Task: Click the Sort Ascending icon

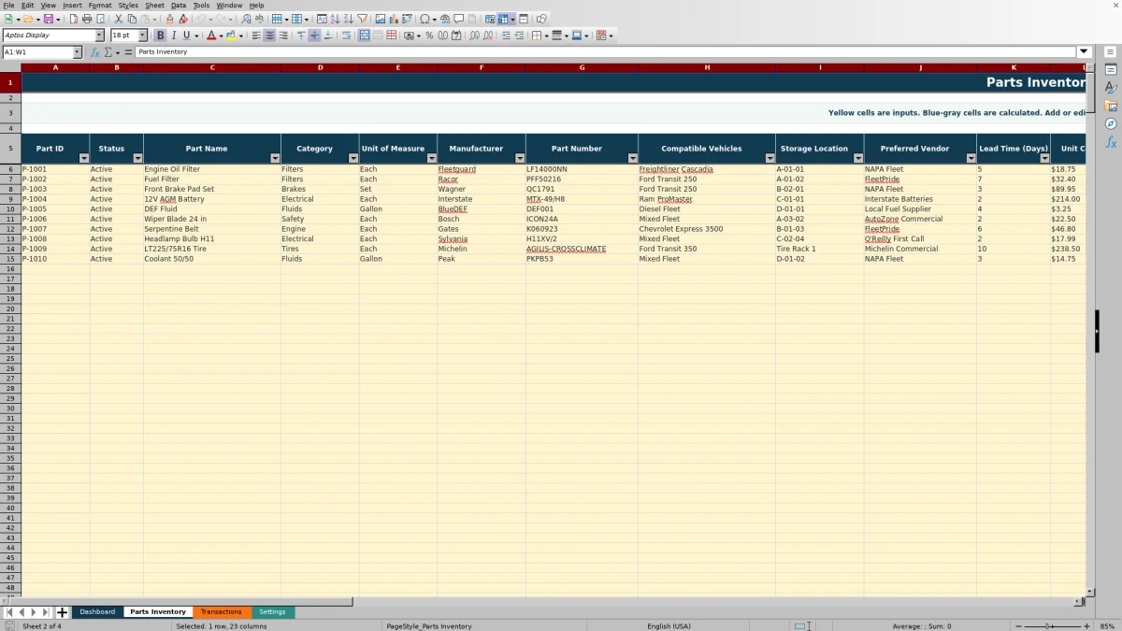Action: (335, 19)
